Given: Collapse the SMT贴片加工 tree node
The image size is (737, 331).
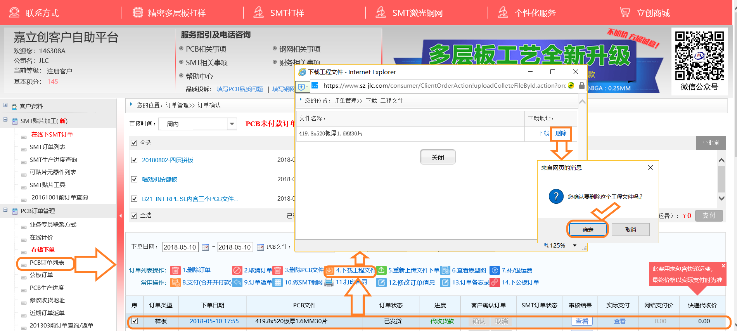Looking at the screenshot, I should tap(5, 120).
